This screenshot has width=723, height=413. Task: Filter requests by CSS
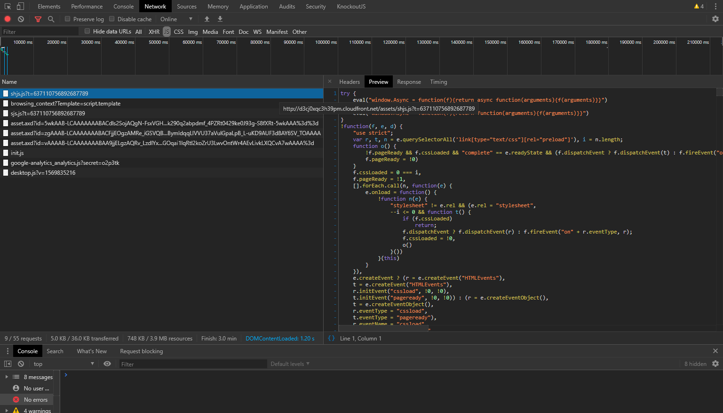(178, 32)
